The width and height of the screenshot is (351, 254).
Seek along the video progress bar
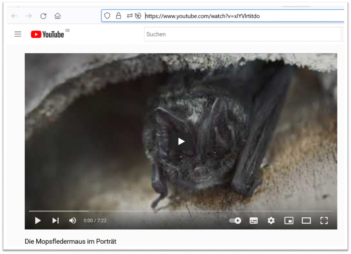tap(181, 211)
